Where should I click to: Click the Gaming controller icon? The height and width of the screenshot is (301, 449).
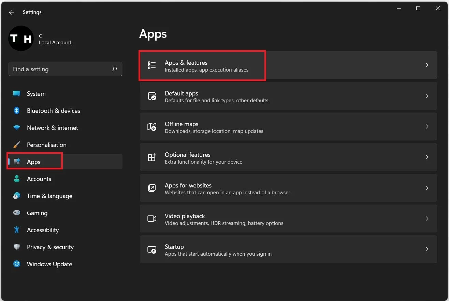click(17, 213)
